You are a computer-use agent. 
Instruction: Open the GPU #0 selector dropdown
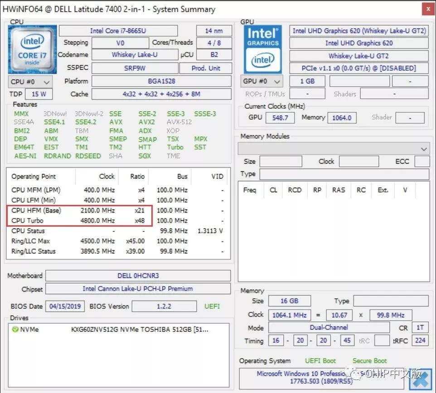click(x=262, y=81)
